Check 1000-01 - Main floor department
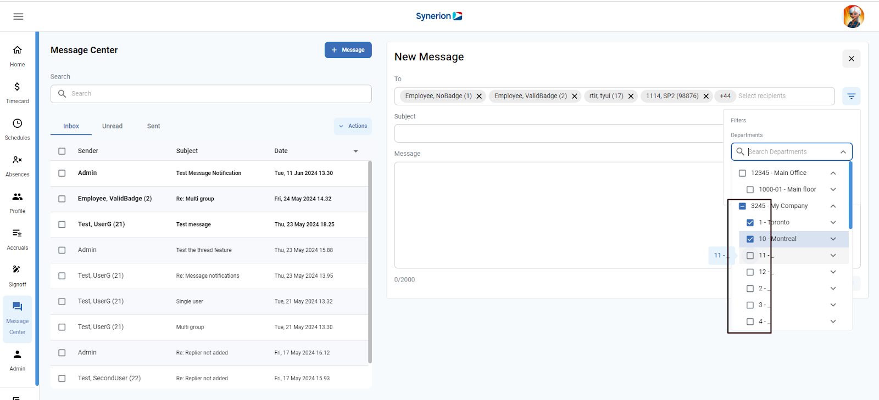 (750, 189)
